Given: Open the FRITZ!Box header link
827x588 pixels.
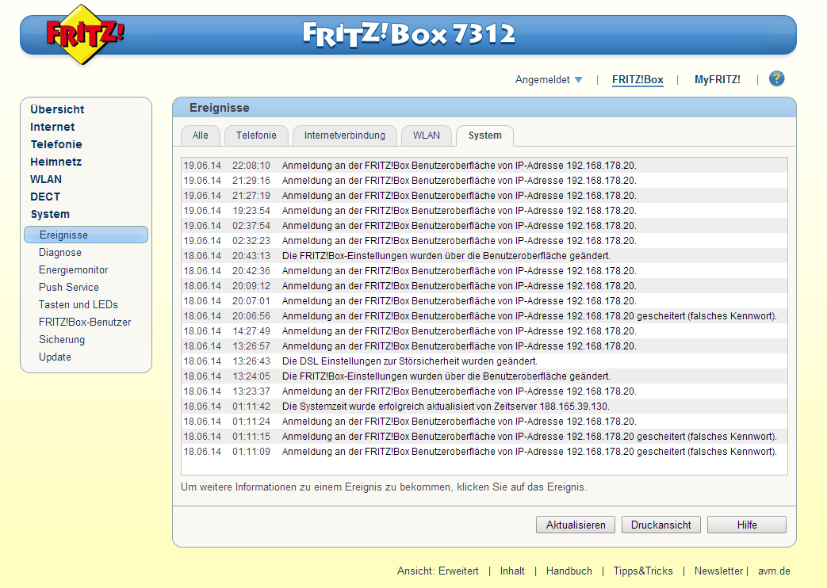Looking at the screenshot, I should click(637, 79).
